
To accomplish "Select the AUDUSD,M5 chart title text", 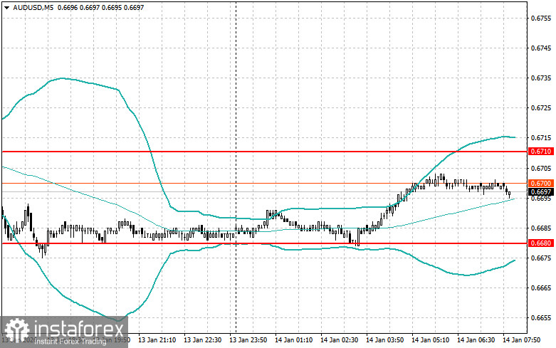I will click(33, 7).
